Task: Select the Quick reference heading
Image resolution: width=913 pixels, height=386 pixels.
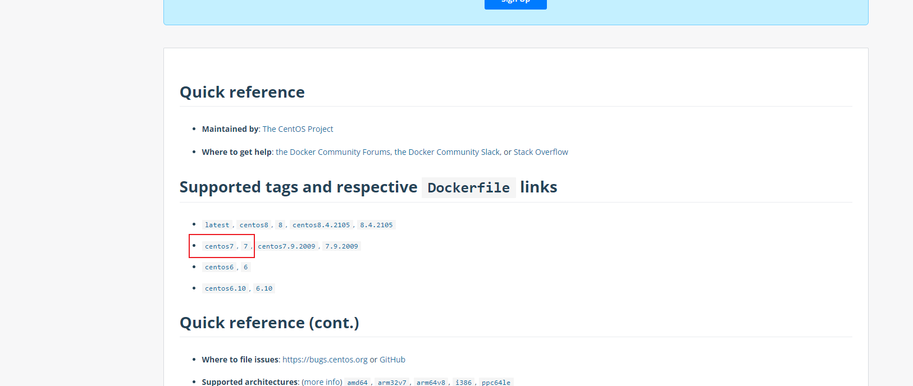Action: [x=242, y=92]
